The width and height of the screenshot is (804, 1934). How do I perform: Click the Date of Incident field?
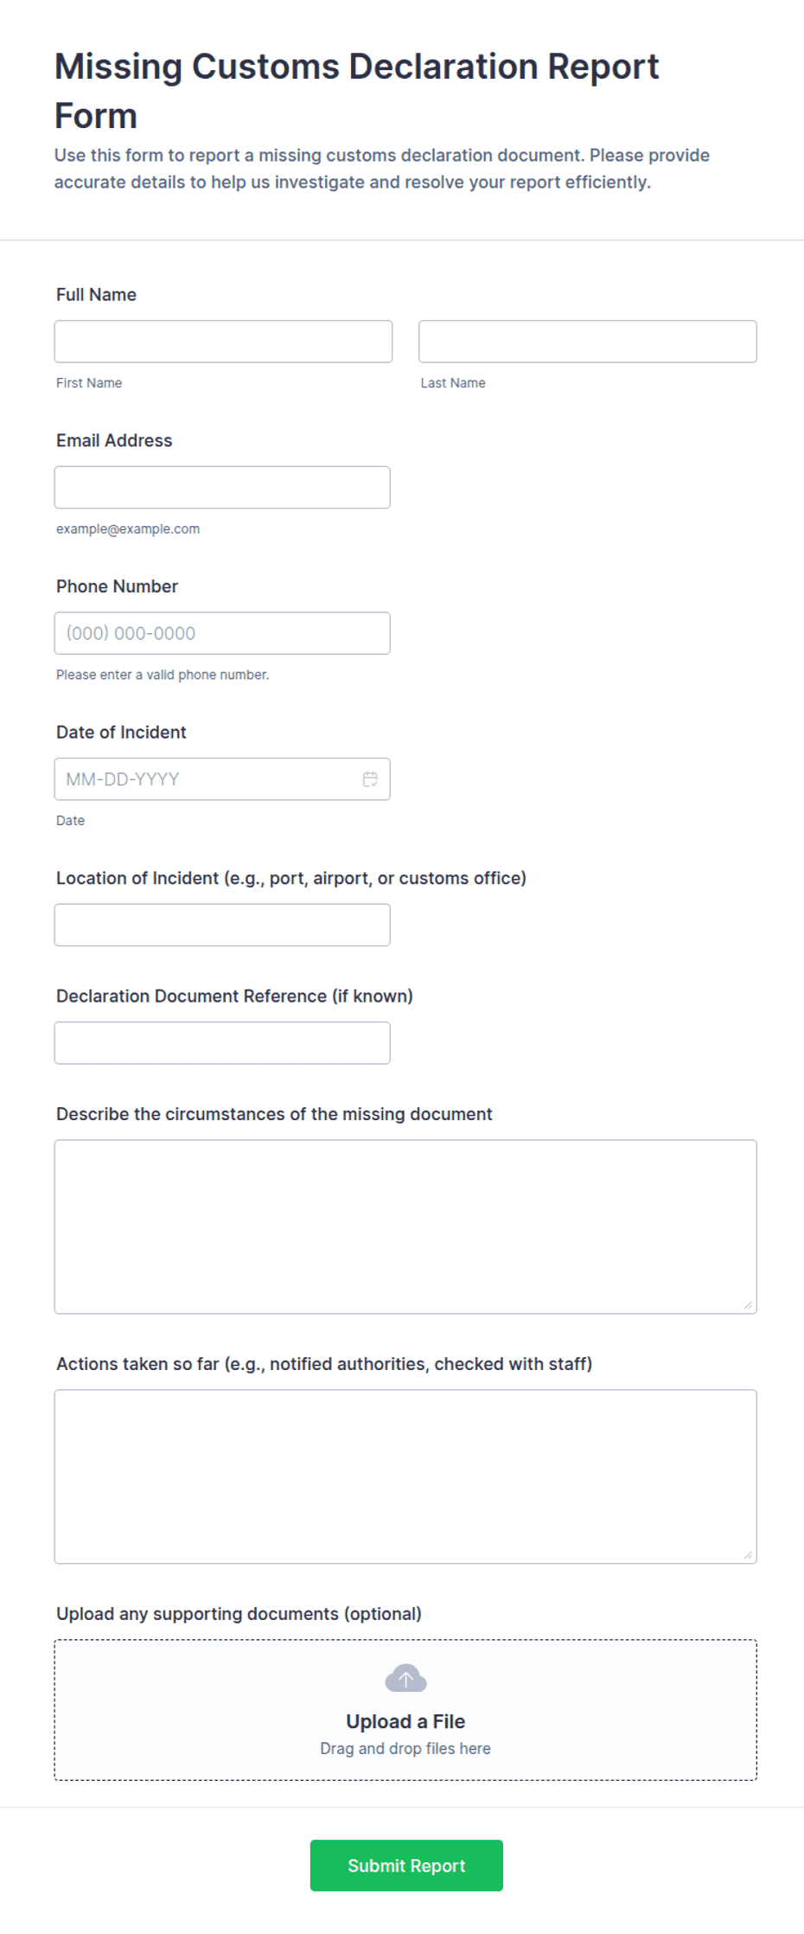pos(222,779)
